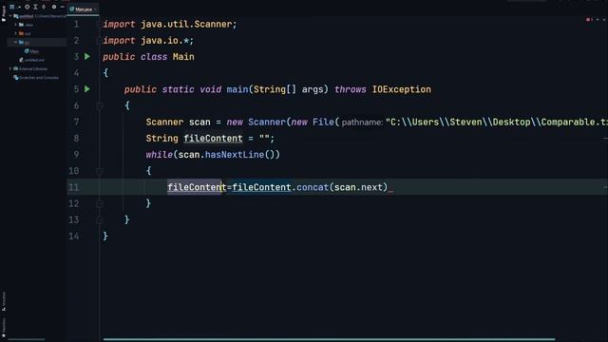Click 'String[] args' parameter on line 5

click(288, 89)
